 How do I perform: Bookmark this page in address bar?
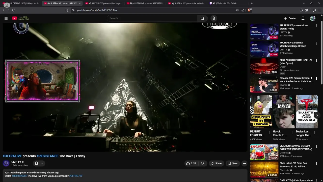pos(67,10)
